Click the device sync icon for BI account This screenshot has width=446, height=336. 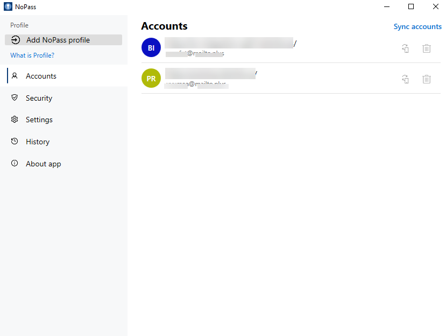point(405,48)
